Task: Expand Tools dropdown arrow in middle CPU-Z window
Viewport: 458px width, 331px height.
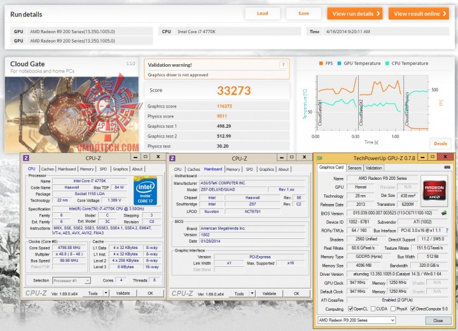Action: point(253,294)
